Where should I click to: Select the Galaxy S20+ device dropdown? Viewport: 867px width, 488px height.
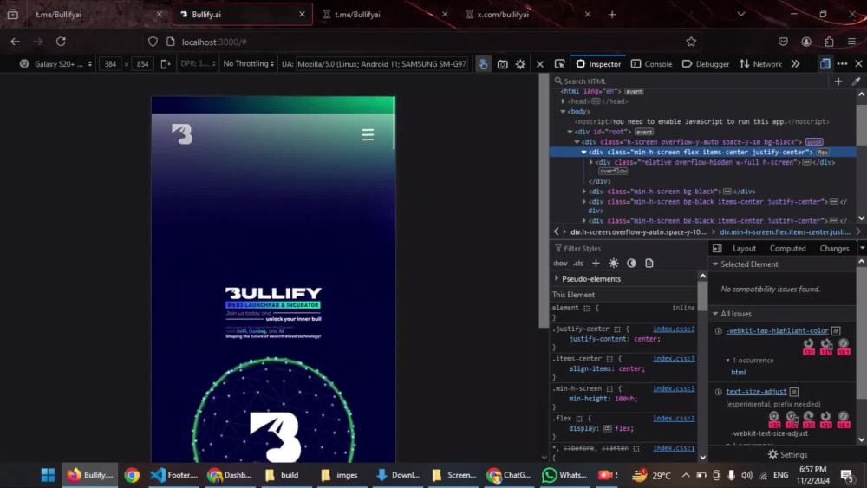click(x=55, y=64)
